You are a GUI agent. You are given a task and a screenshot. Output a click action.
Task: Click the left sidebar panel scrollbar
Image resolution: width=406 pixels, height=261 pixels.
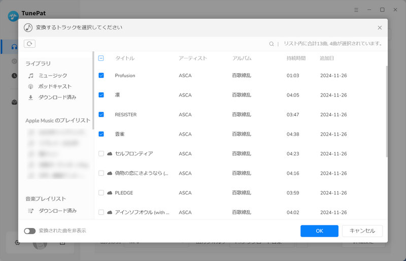(93, 90)
